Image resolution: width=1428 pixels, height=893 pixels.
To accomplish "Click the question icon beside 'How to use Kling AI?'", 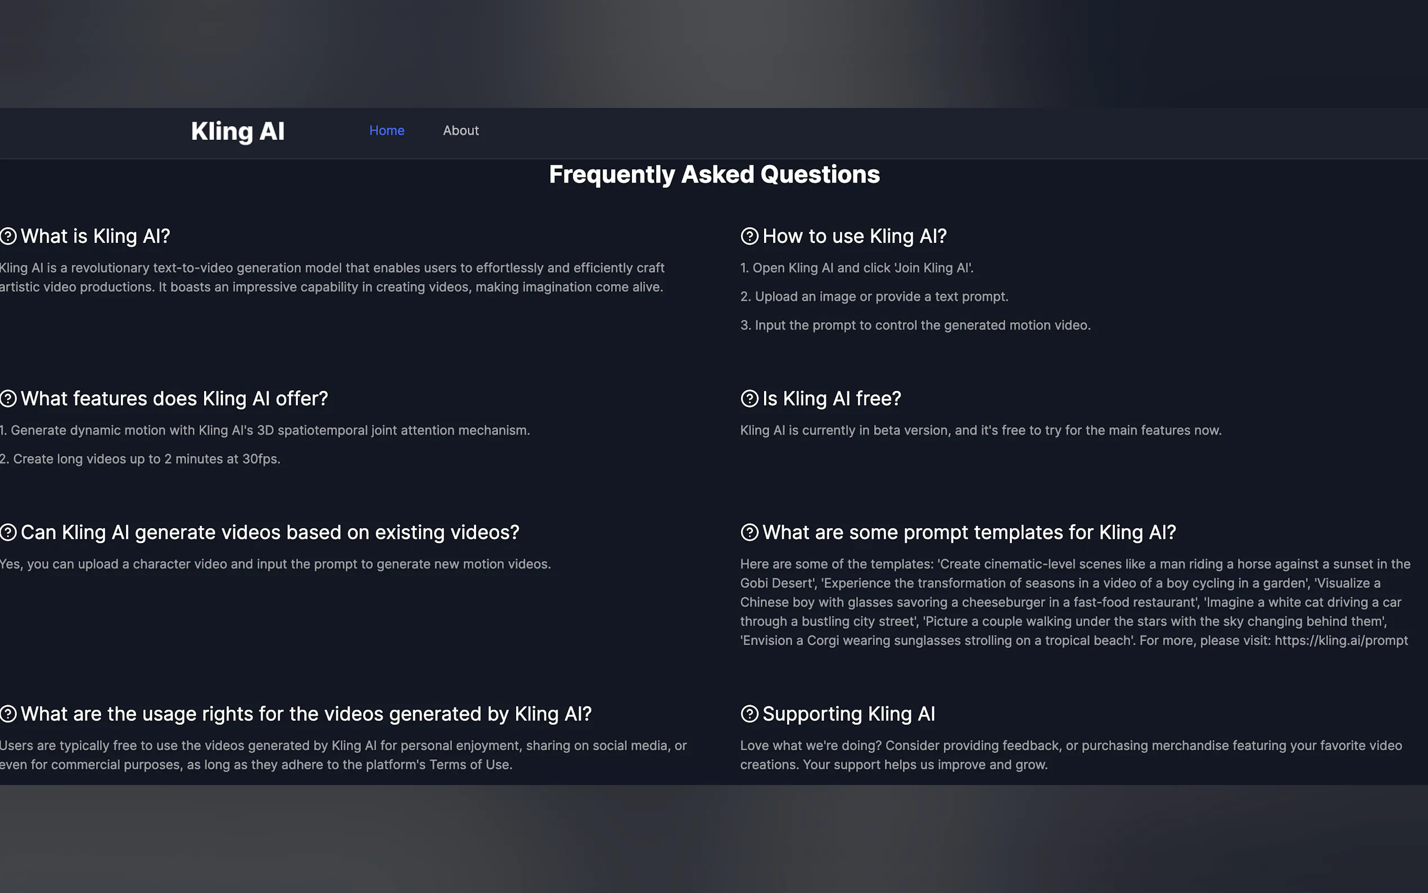I will pyautogui.click(x=749, y=236).
